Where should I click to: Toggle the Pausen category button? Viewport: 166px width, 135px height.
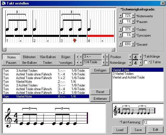click(x=11, y=63)
